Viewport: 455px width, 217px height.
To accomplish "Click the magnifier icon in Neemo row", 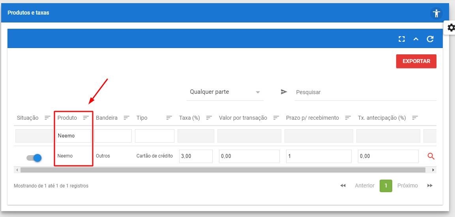I will (431, 156).
